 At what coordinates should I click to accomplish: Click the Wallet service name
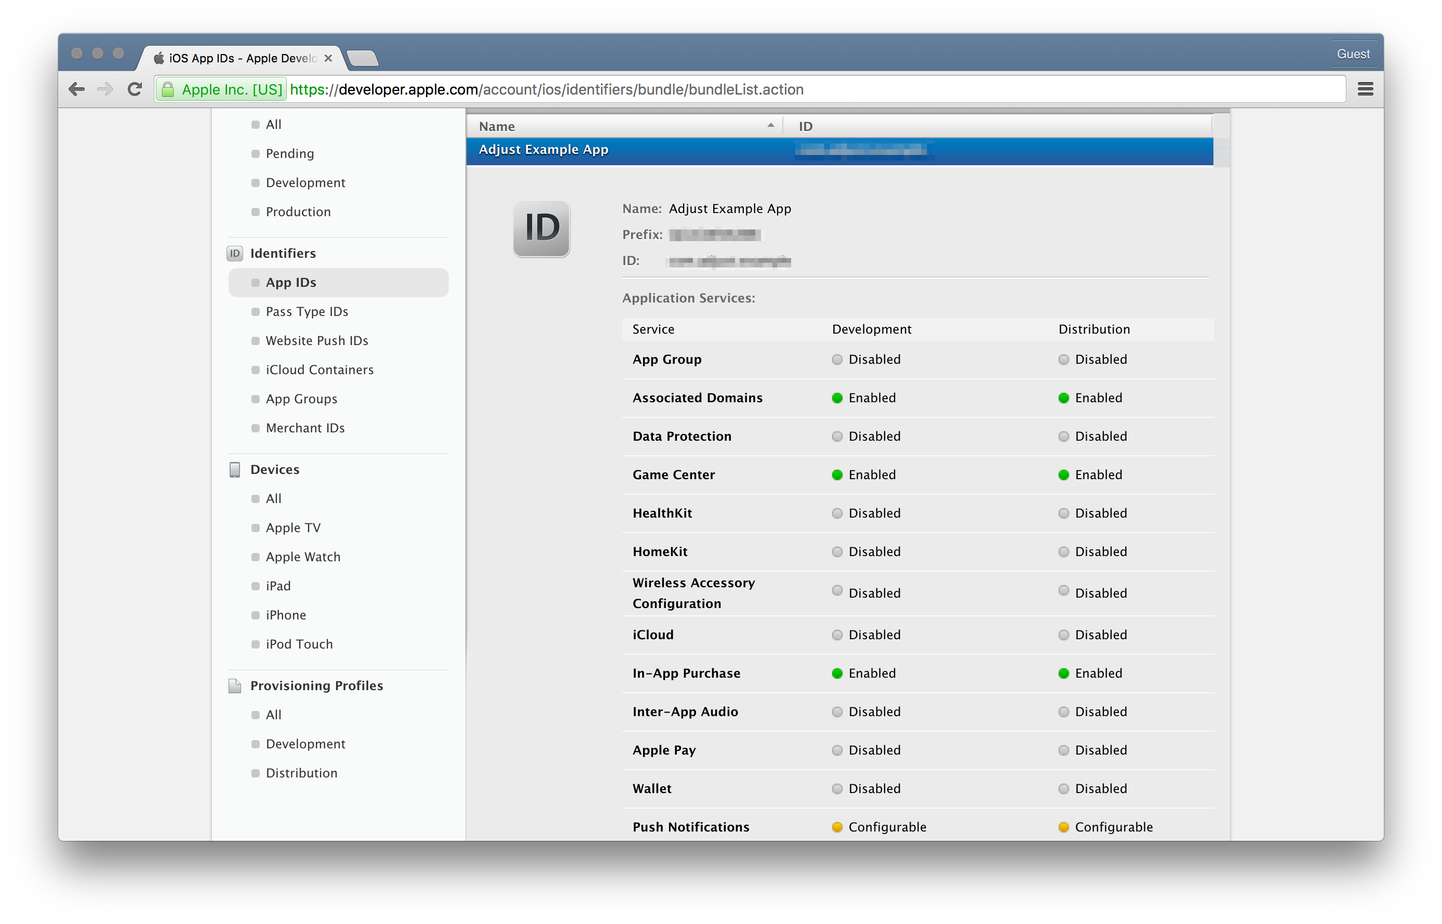coord(652,788)
